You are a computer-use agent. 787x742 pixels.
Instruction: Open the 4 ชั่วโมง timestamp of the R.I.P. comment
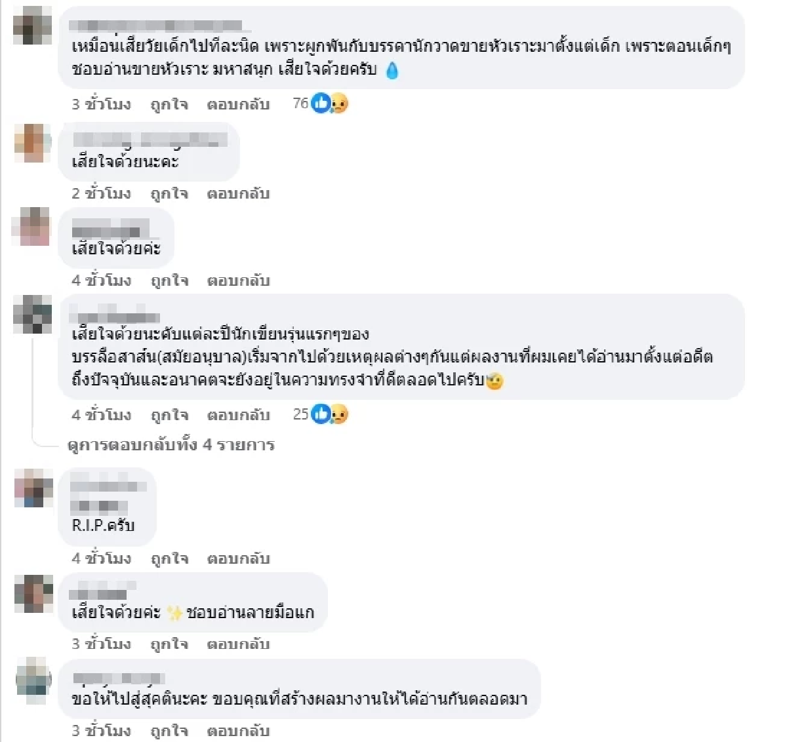coord(101,559)
